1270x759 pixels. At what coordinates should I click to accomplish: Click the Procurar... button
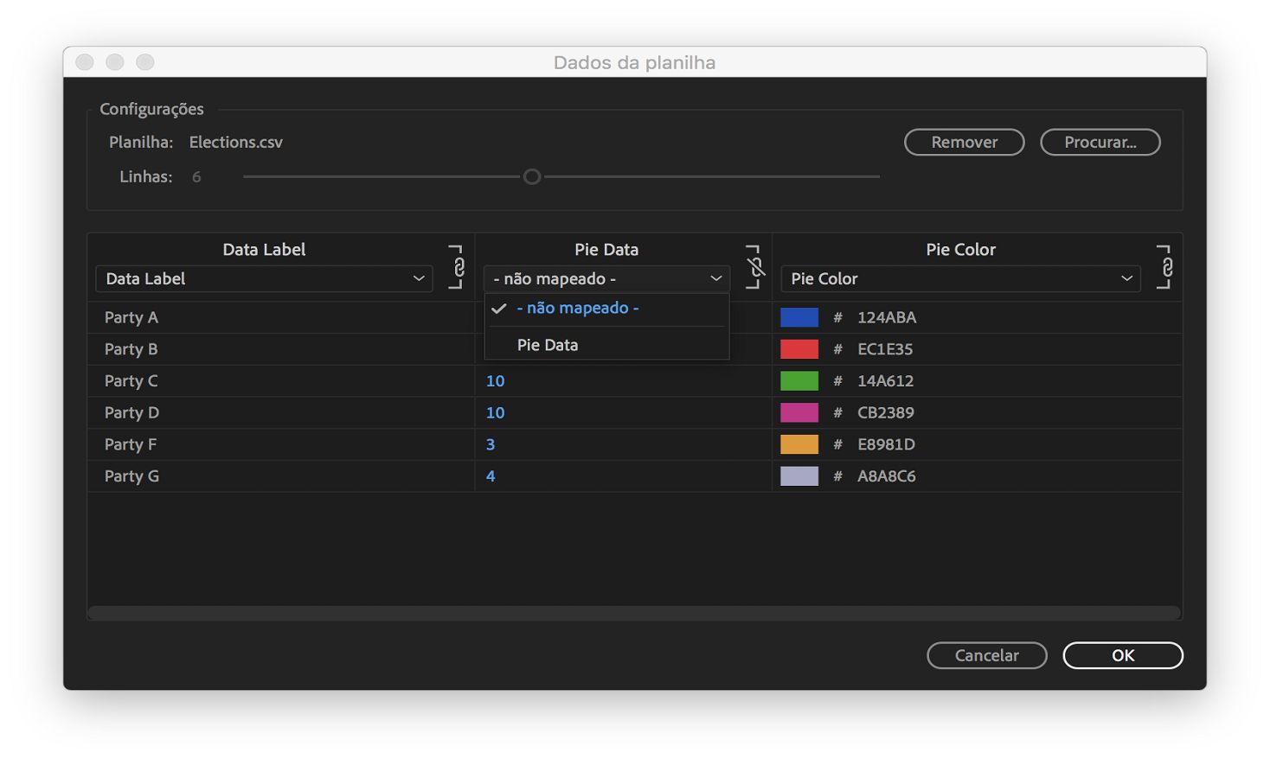pos(1100,142)
